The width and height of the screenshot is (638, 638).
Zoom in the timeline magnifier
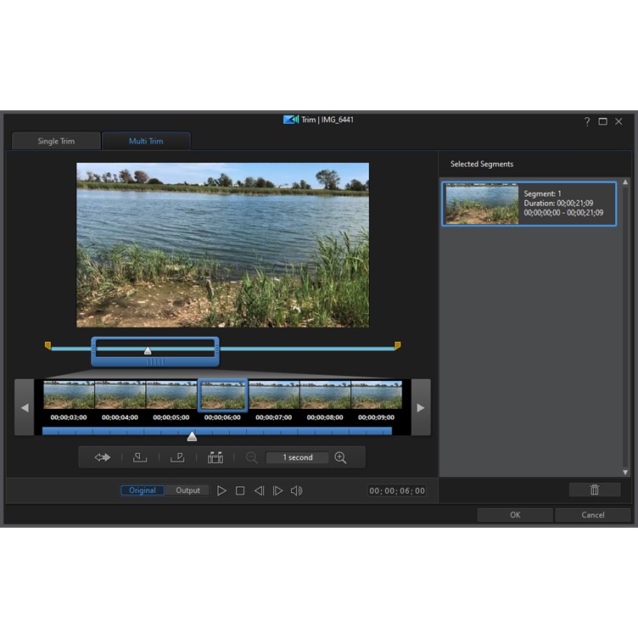[x=340, y=457]
